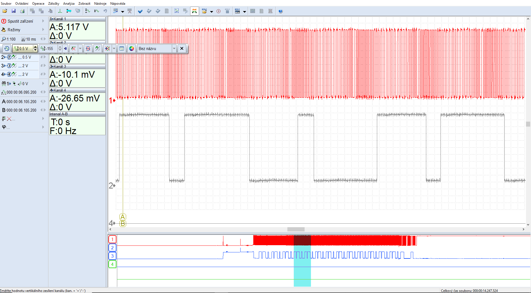The height and width of the screenshot is (293, 531).
Task: Click Spustit zařízení to start the device
Action: (x=20, y=21)
